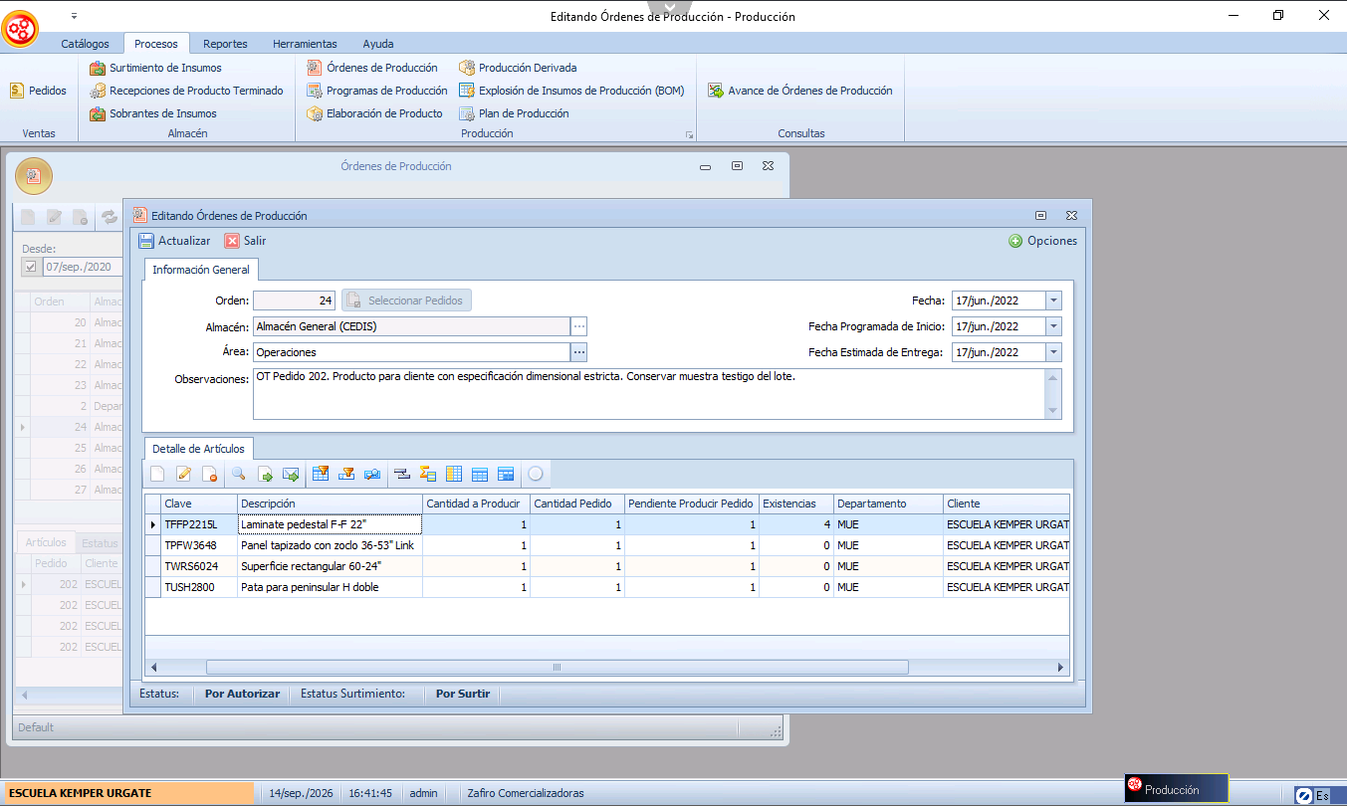Toggle the Desde date checkbox in background window

[x=31, y=267]
